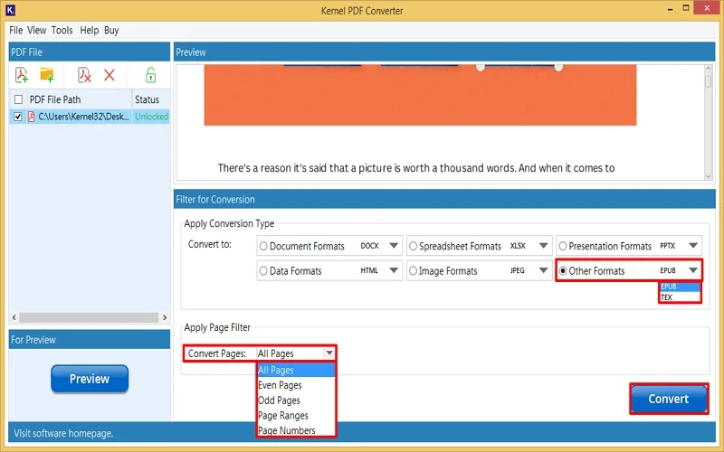Choose TEX from the format list
Viewport: 724px width, 452px height.
680,297
